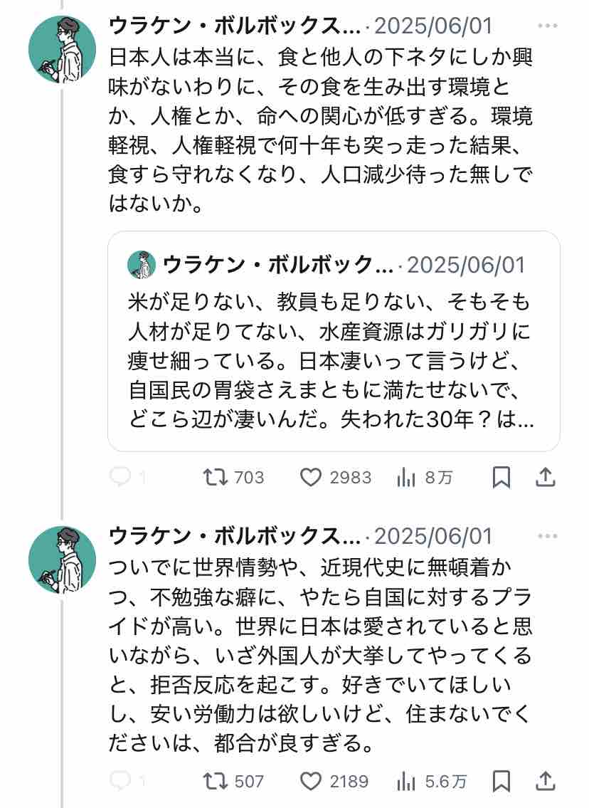Screen dimensions: 589x808
Task: Tap the second tweet's author name
Action: tap(235, 536)
